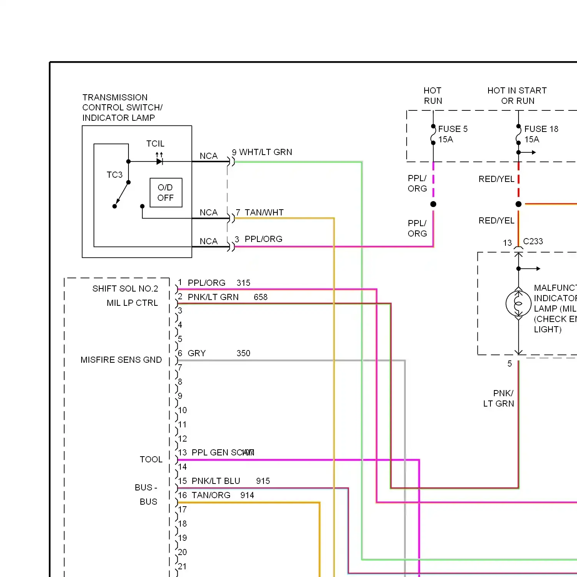577x577 pixels.
Task: Click the NCA label beside pin 7
Action: (x=208, y=212)
